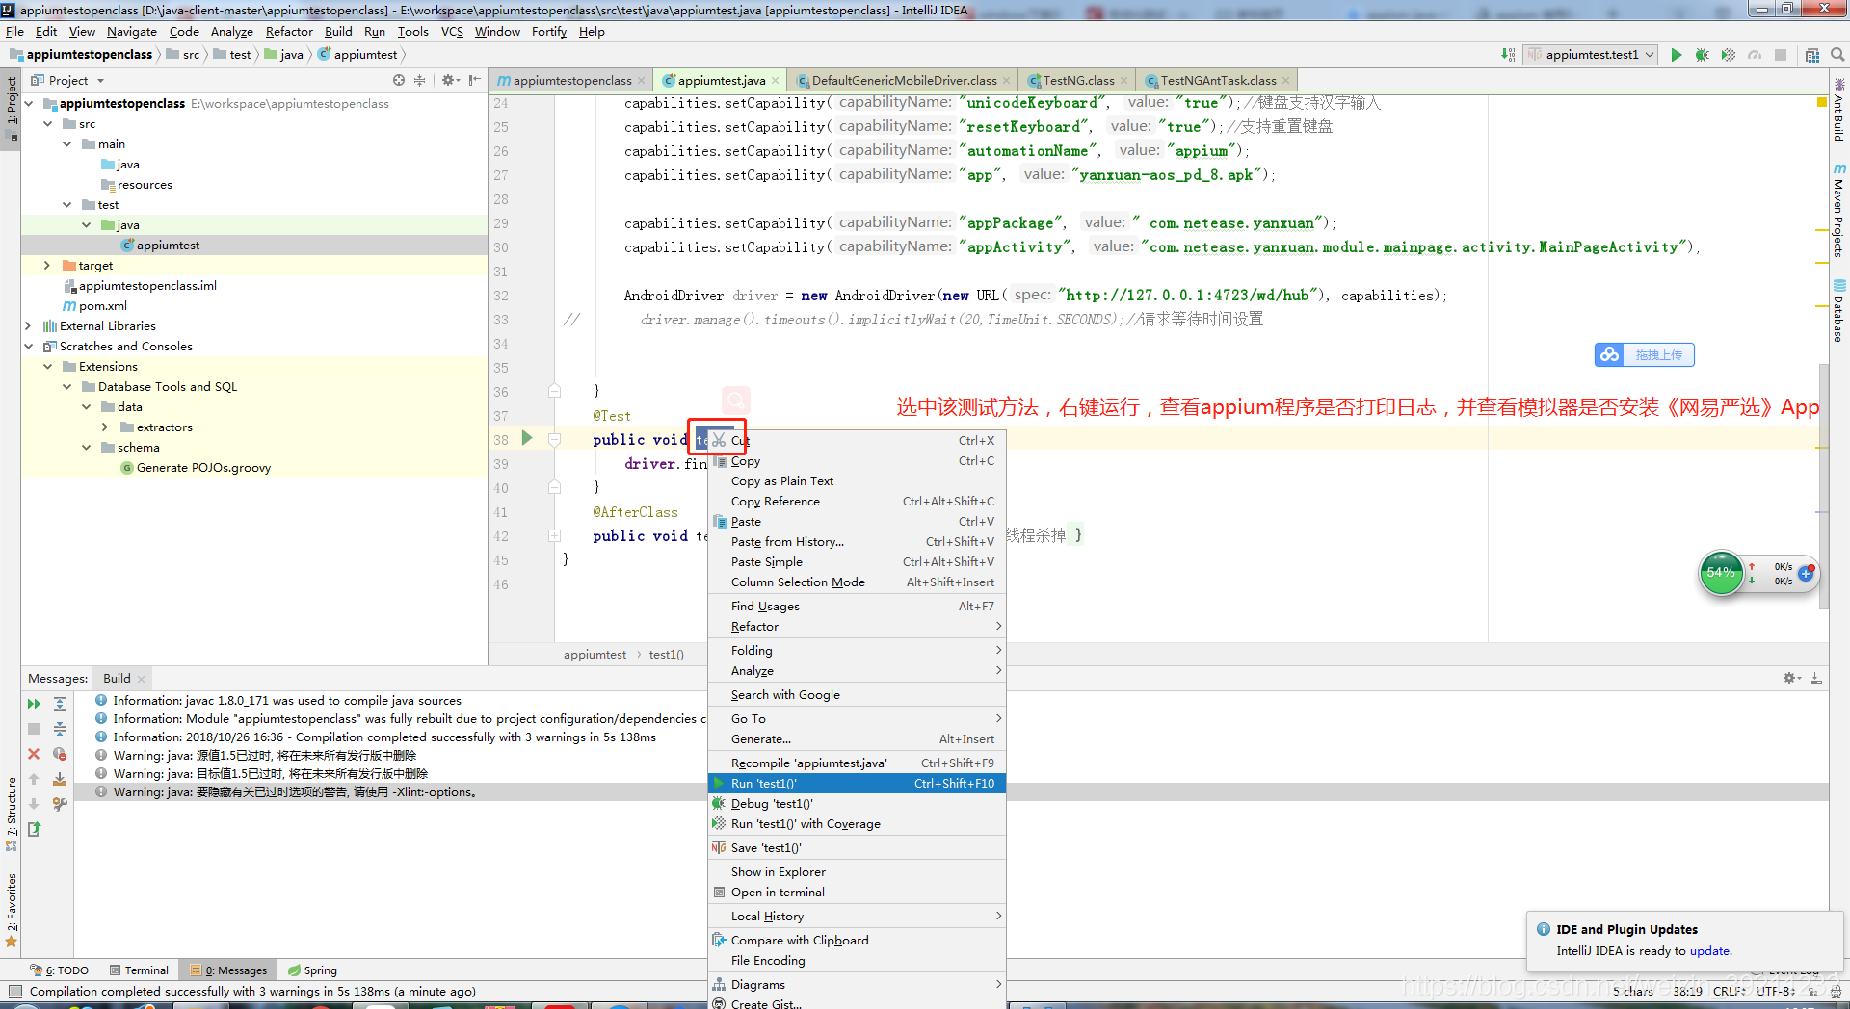Image resolution: width=1850 pixels, height=1009 pixels.
Task: Open the appiumtest.test1 run configuration dropdown
Action: (x=1591, y=55)
